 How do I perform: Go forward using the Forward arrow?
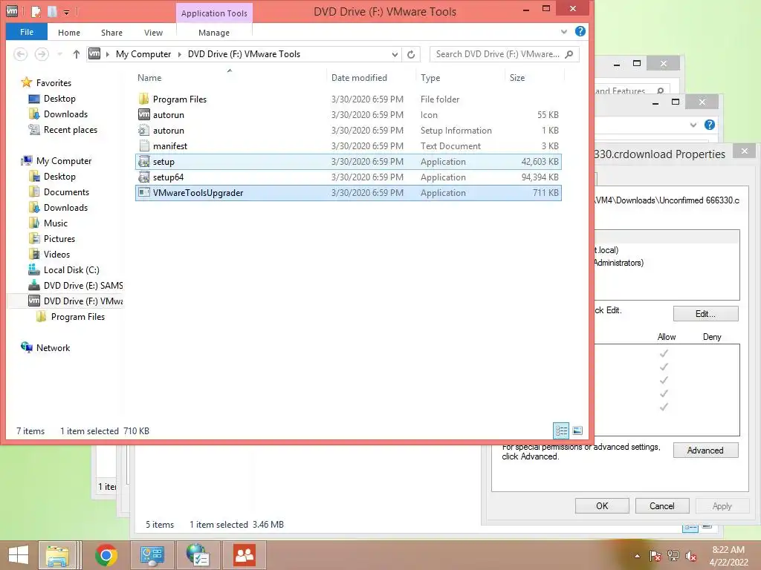42,53
